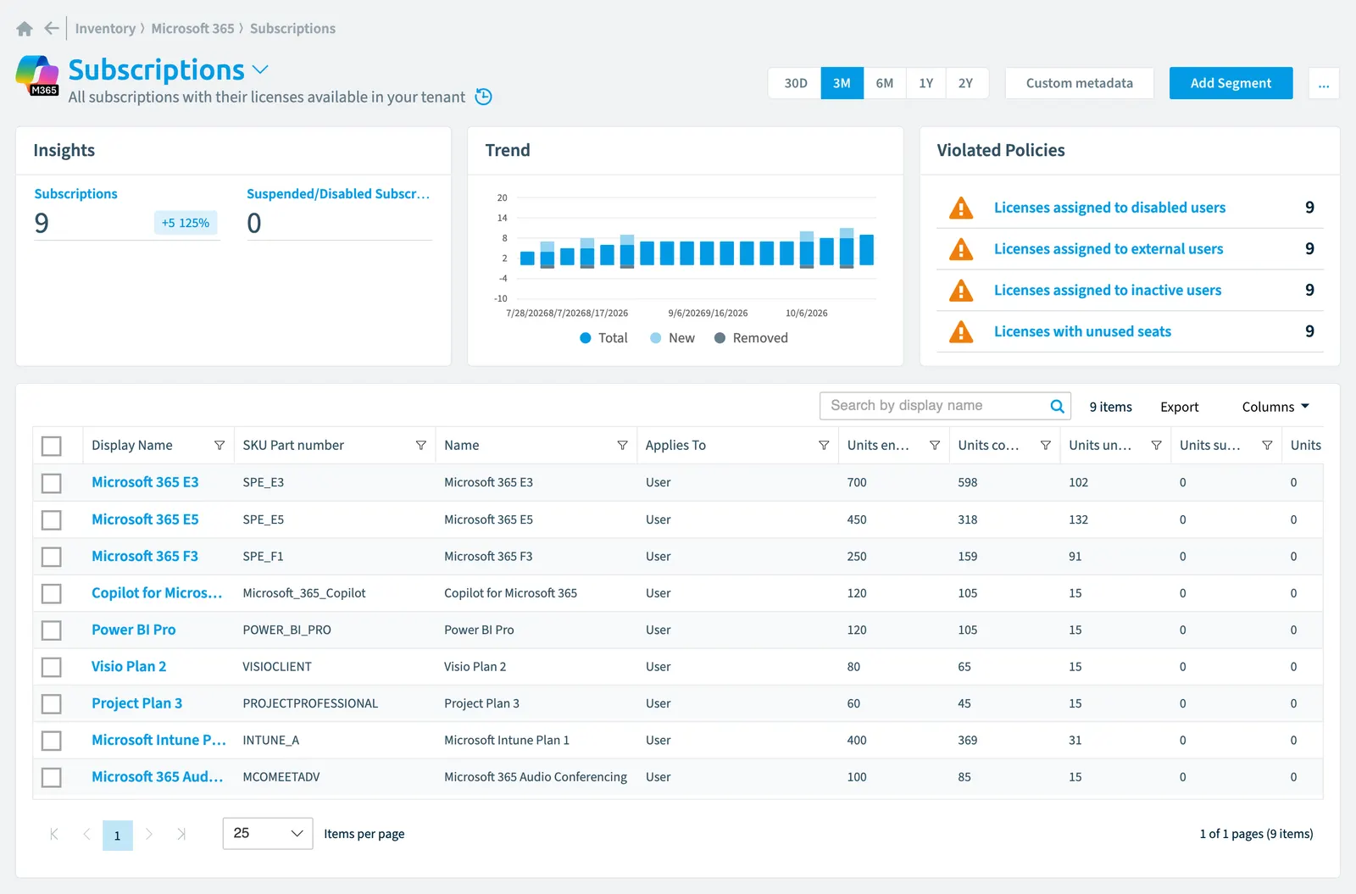Open filter for SKU Part number column

click(x=421, y=446)
